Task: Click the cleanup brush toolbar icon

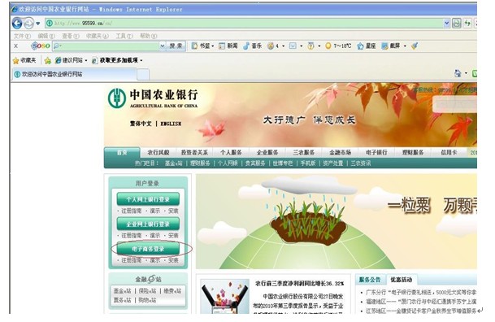Action: tap(415, 46)
